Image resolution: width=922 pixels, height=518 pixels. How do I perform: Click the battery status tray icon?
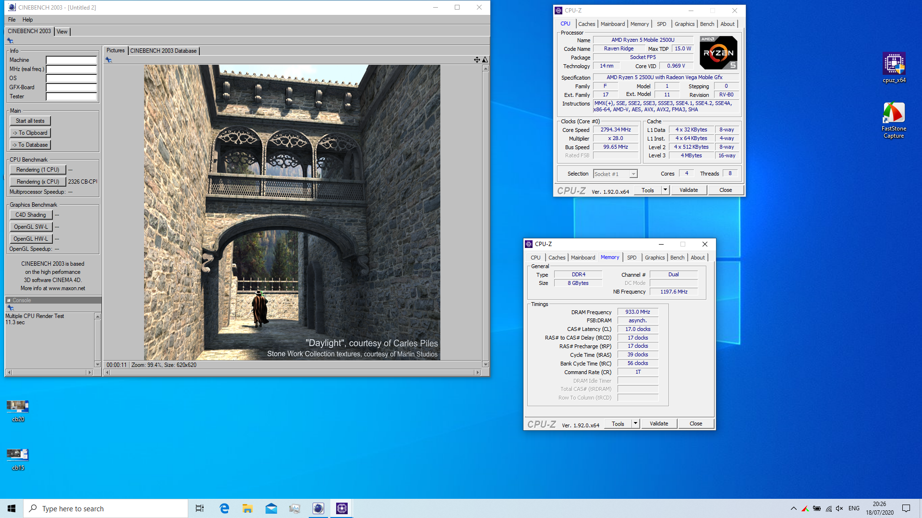816,508
